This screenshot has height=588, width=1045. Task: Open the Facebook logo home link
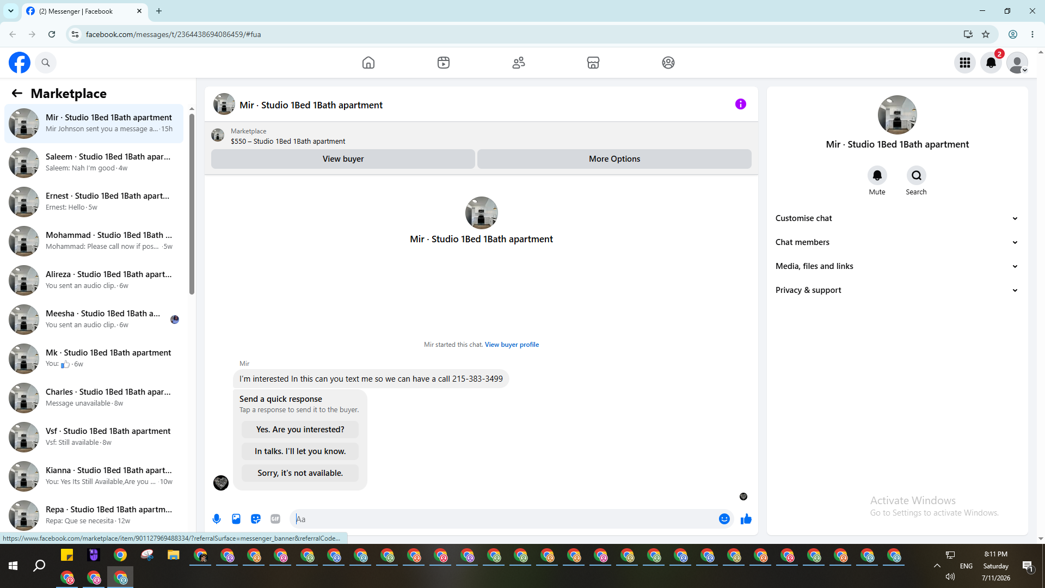tap(20, 63)
